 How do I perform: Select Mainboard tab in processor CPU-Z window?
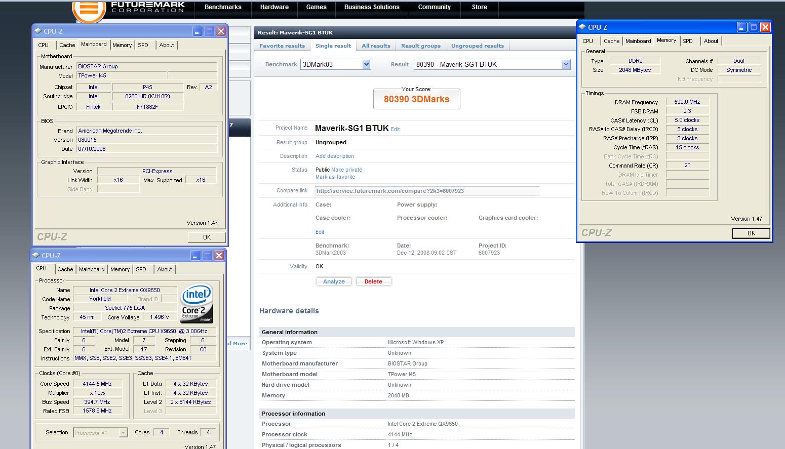[x=92, y=269]
